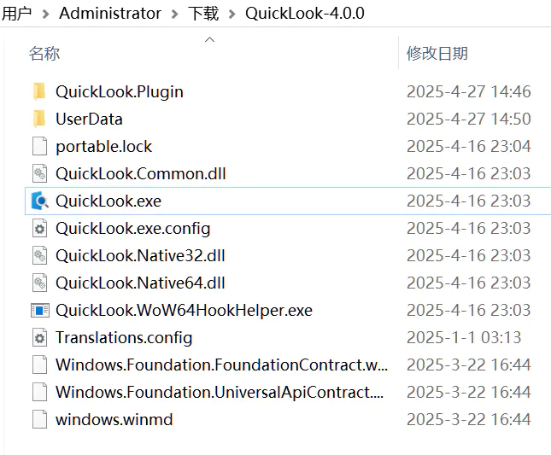Sort files by the 名称 column header
The width and height of the screenshot is (551, 455).
tap(44, 54)
